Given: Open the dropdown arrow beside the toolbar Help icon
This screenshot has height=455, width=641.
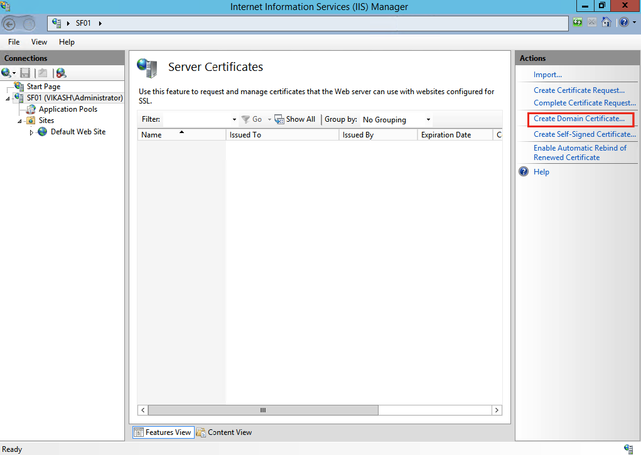Looking at the screenshot, I should (635, 23).
